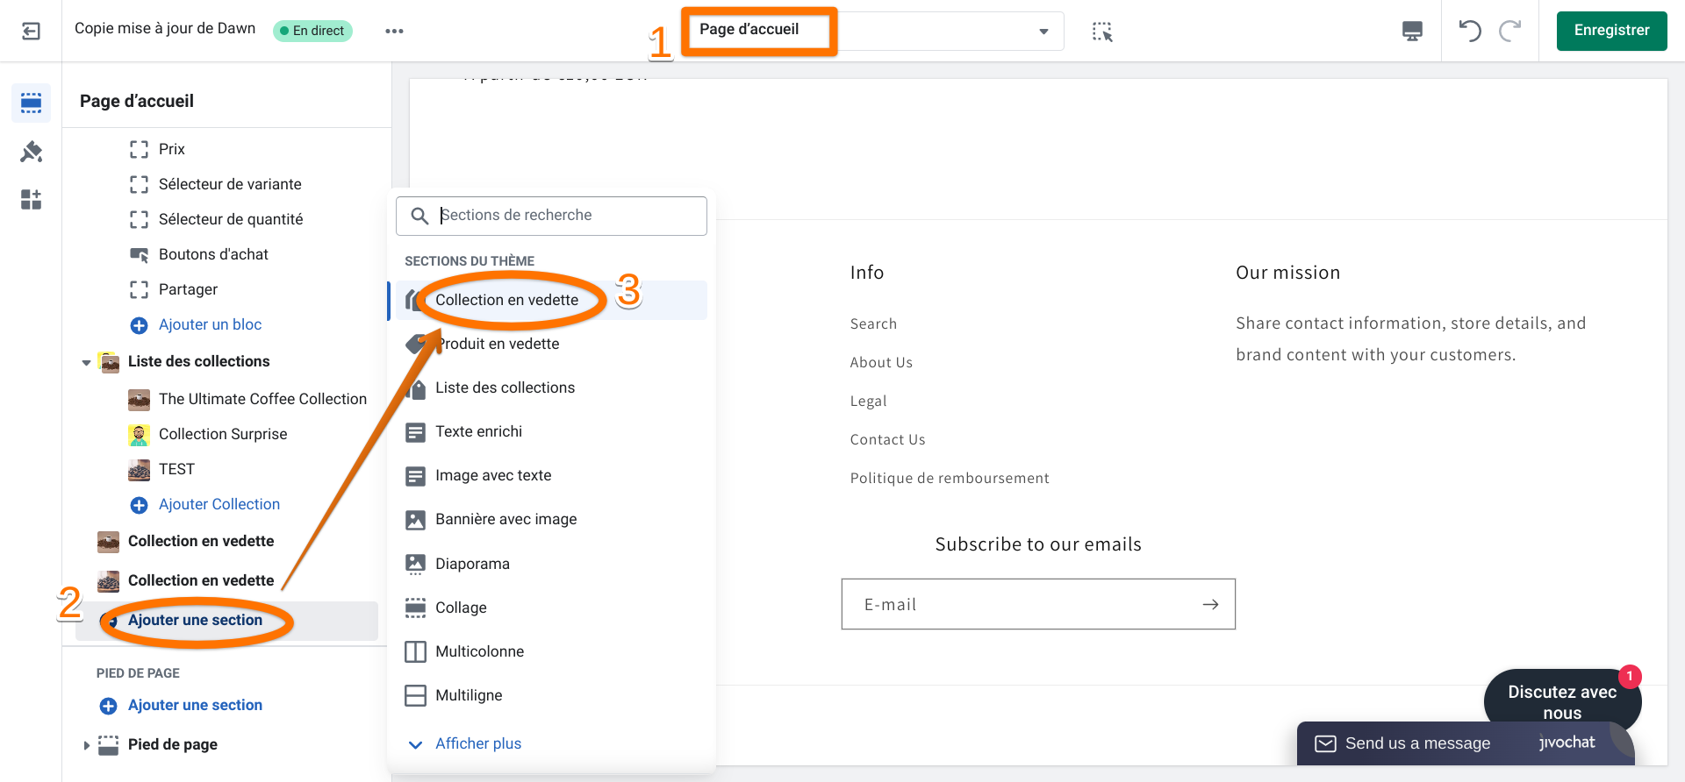The image size is (1685, 782).
Task: Choose Diaporama from the sections list
Action: click(472, 564)
